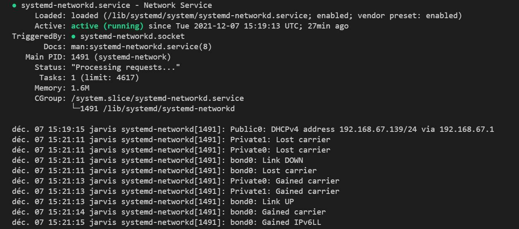Open the man:systemd-networkd.service(8) docs link
Screen dimensions: 519x229
[141, 47]
